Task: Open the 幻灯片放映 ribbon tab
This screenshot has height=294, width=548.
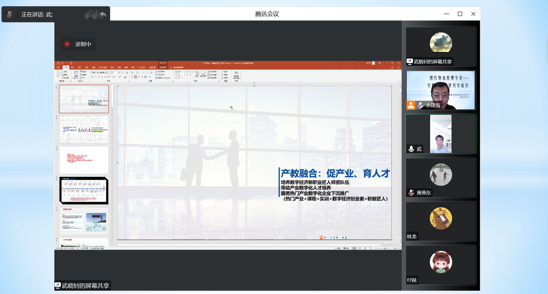Action: (x=103, y=67)
